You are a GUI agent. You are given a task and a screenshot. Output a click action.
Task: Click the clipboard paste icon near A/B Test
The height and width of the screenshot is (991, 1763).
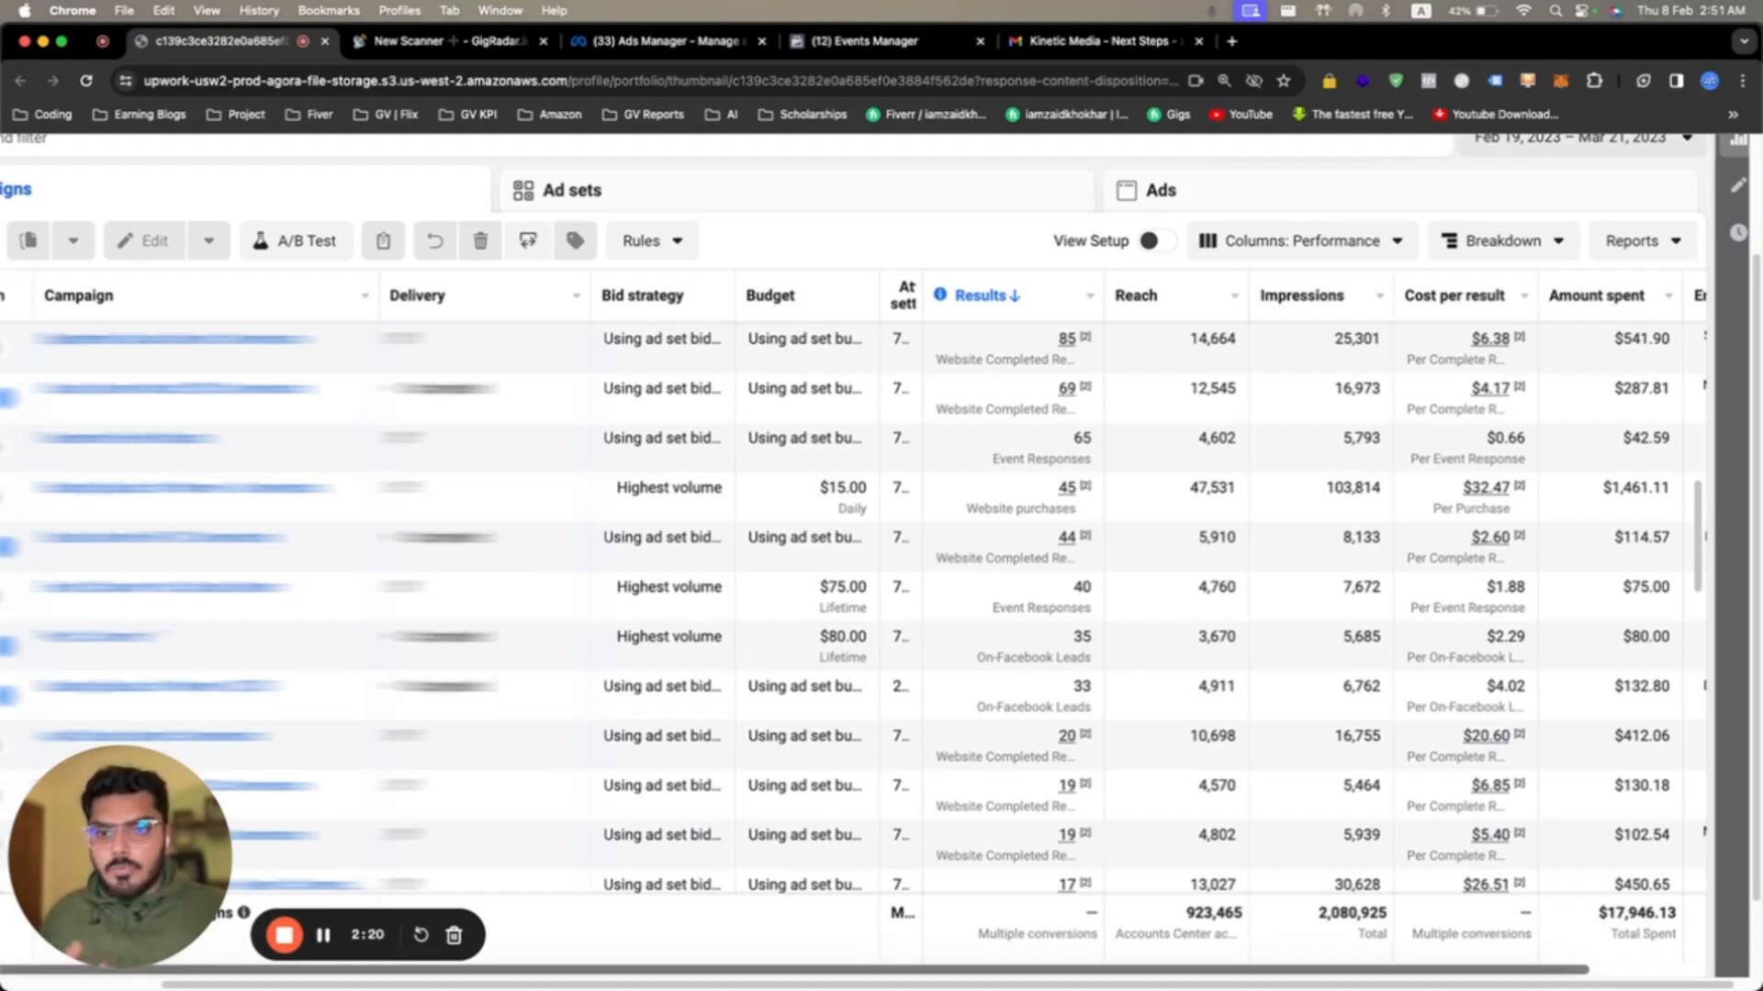(383, 240)
